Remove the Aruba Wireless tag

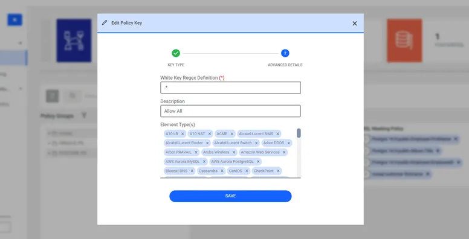234,152
